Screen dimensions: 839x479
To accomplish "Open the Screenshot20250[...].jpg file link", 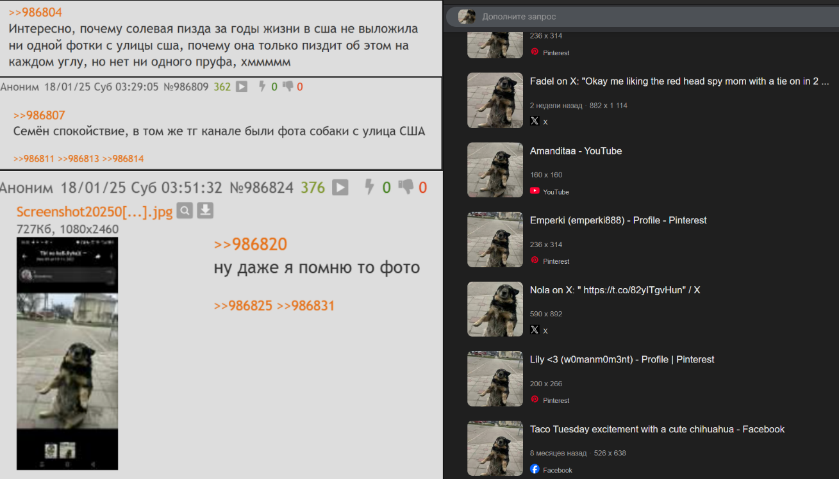I will [95, 212].
